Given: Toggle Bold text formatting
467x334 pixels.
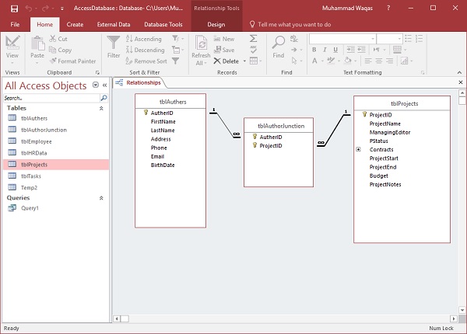Looking at the screenshot, I should click(313, 50).
